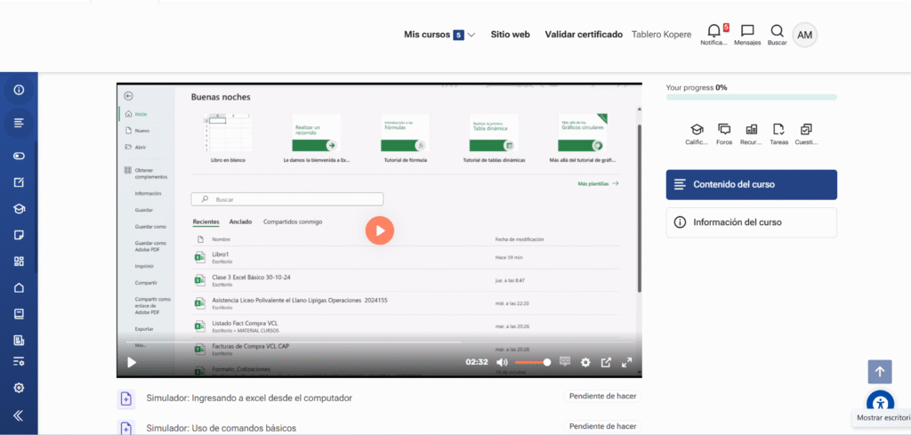
Task: Open the gear settings icon in left sidebar
Action: [x=20, y=388]
